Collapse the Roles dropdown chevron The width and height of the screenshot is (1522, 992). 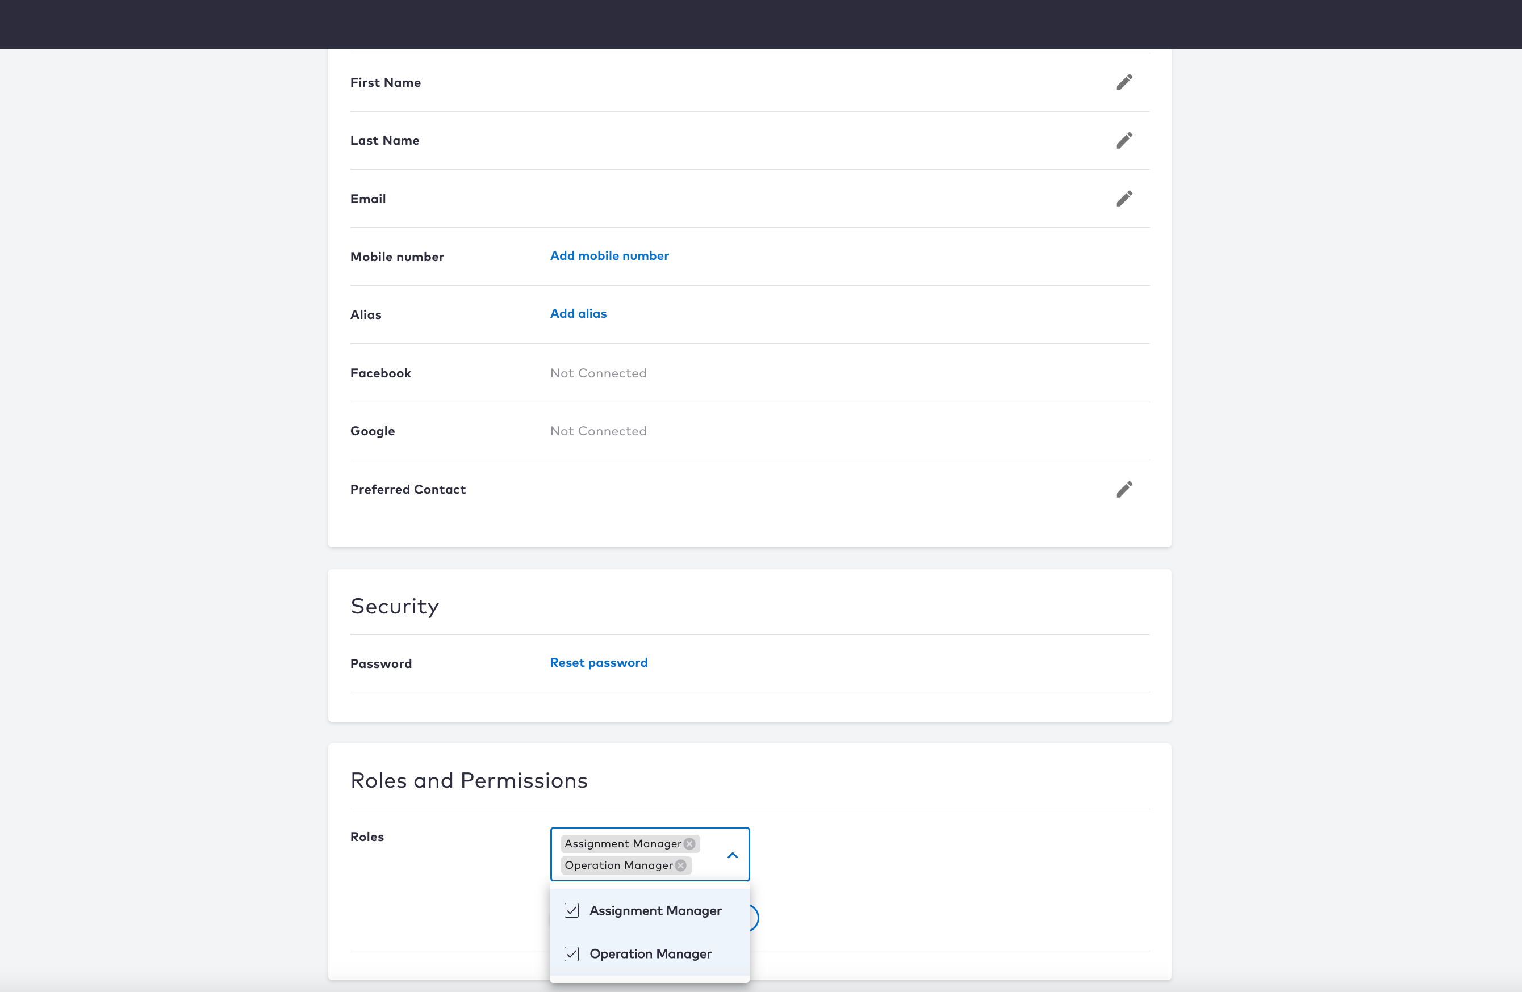pos(733,855)
